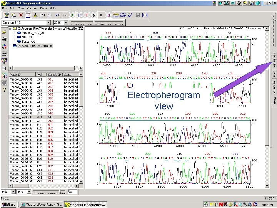Click the sidebar icon with colored arrows
The width and height of the screenshot is (277, 208).
[4, 61]
